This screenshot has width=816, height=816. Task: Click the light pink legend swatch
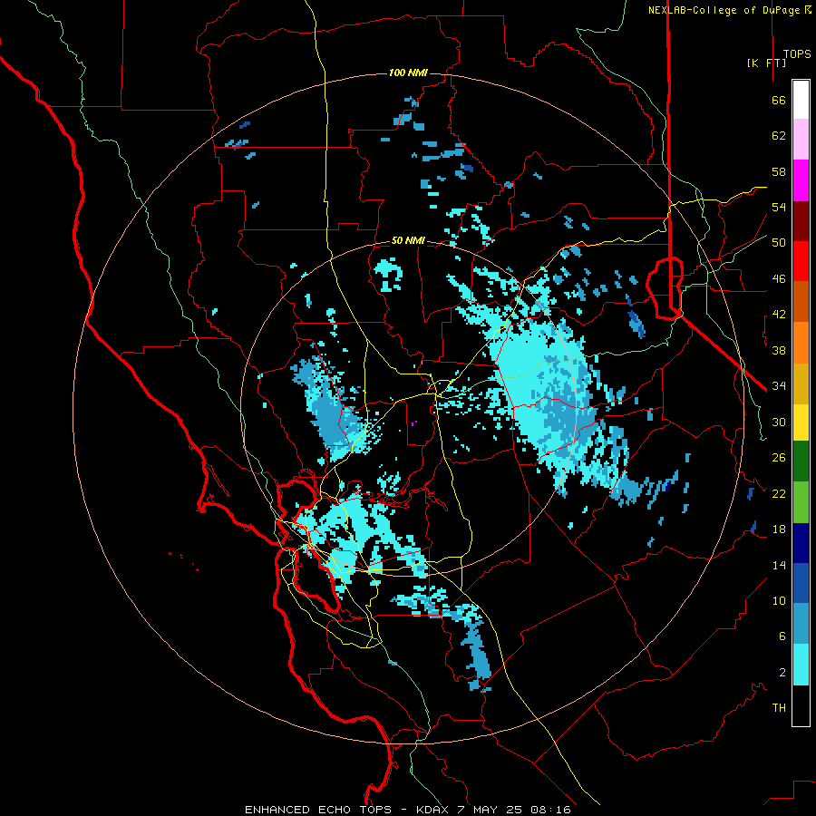coord(801,140)
